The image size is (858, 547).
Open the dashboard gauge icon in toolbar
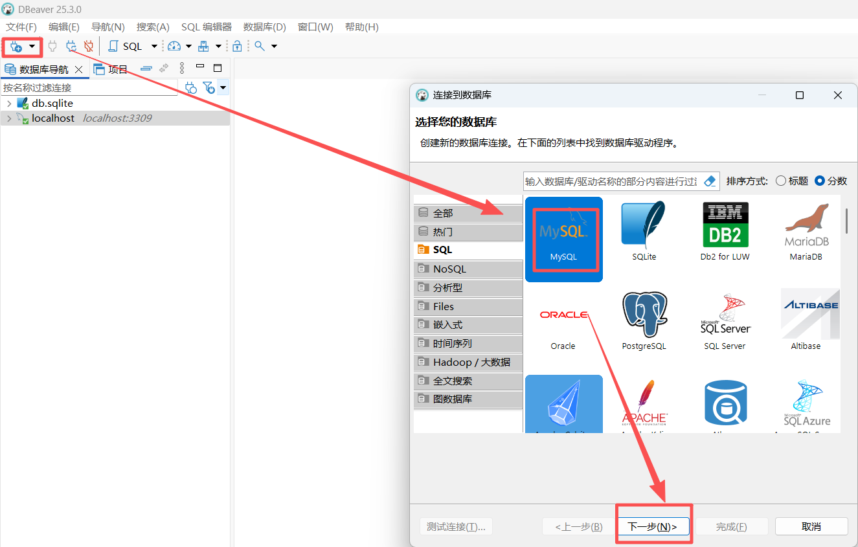[174, 47]
